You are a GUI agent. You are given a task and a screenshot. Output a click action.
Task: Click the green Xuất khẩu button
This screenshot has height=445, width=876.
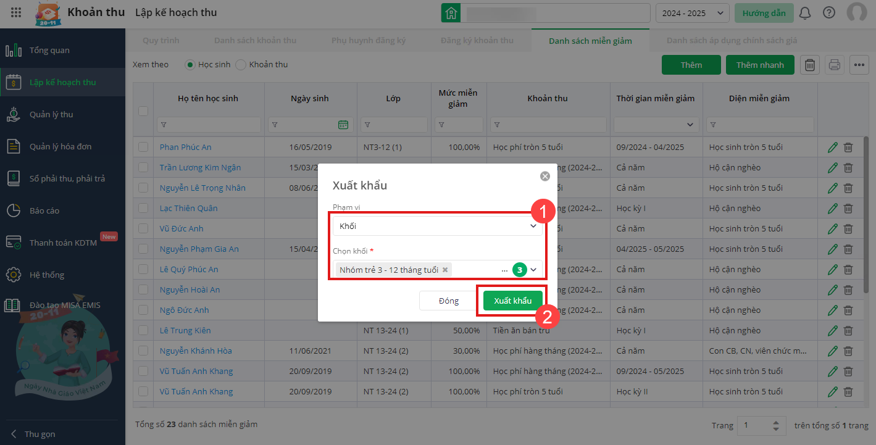pyautogui.click(x=513, y=301)
